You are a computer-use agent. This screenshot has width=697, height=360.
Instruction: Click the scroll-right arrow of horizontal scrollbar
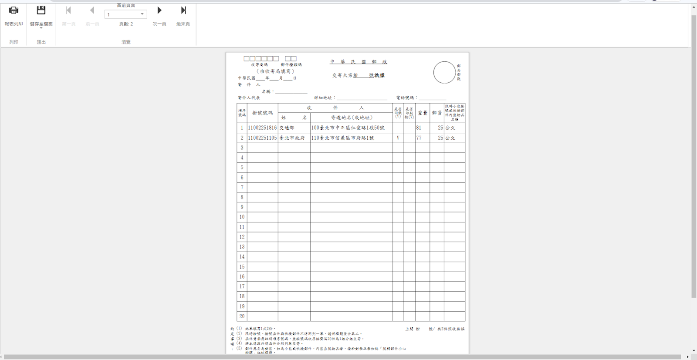pyautogui.click(x=687, y=357)
